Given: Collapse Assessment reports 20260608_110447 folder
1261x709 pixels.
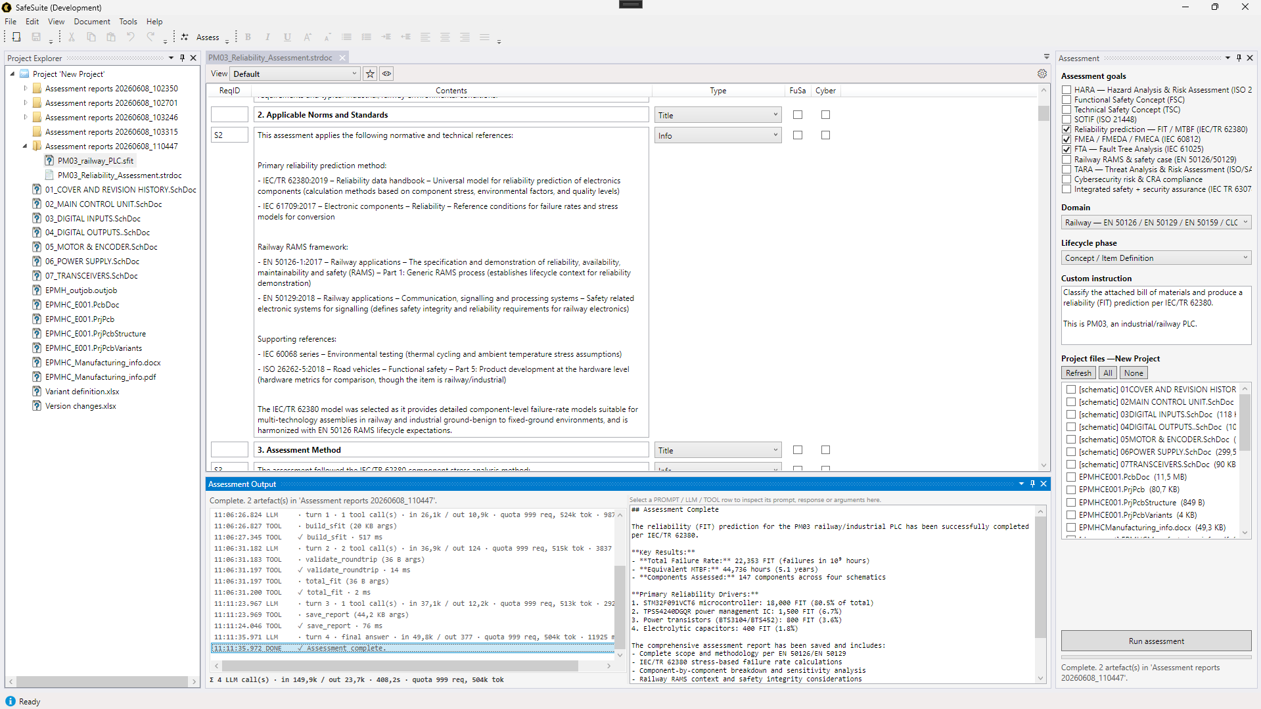Looking at the screenshot, I should click(26, 146).
